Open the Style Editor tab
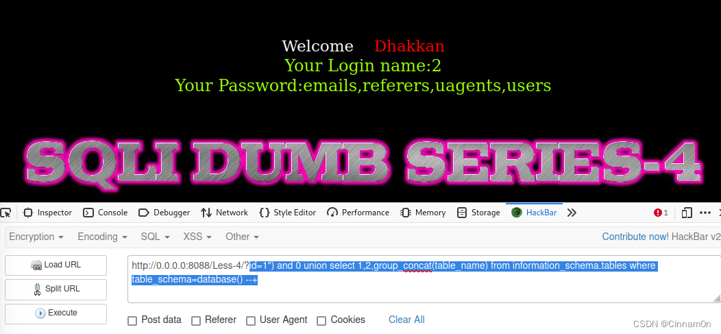Screen dimensions: 721x334 point(288,213)
